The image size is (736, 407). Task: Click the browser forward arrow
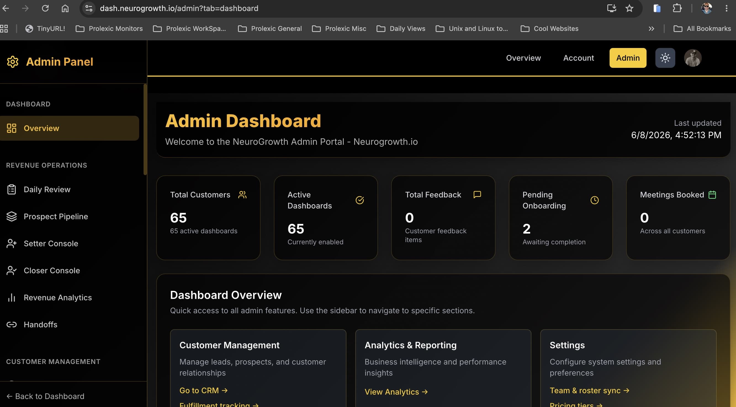click(25, 8)
